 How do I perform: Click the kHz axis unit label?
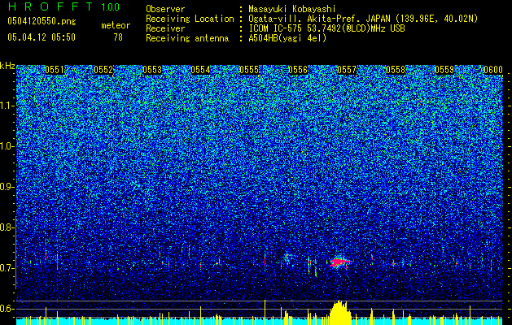pos(7,66)
